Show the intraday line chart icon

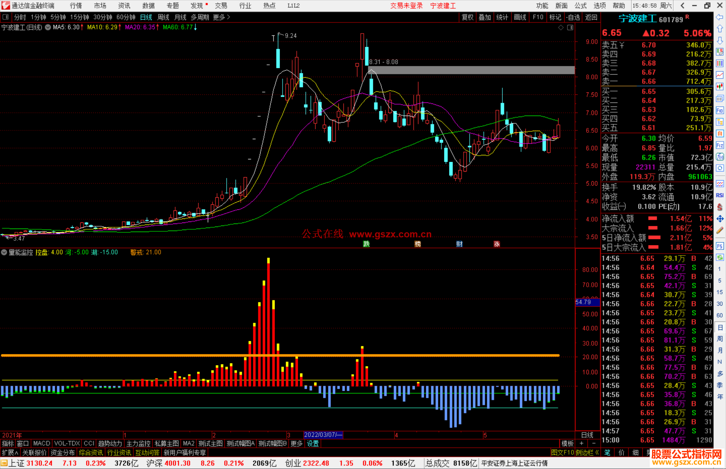pyautogui.click(x=720, y=75)
